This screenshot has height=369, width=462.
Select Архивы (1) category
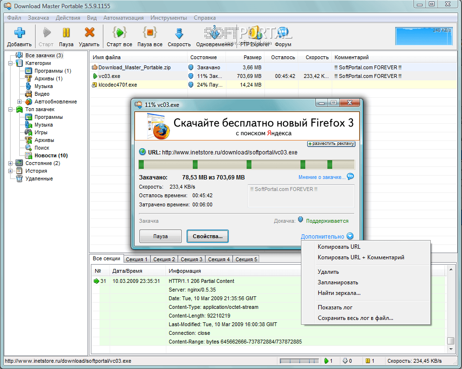click(x=49, y=78)
